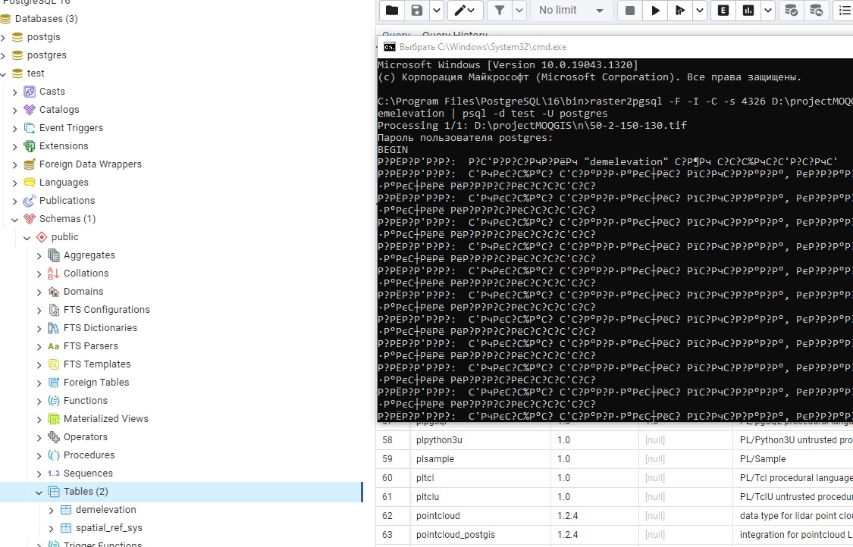The width and height of the screenshot is (853, 547).
Task: Select the Stop query cancel icon
Action: tap(629, 11)
